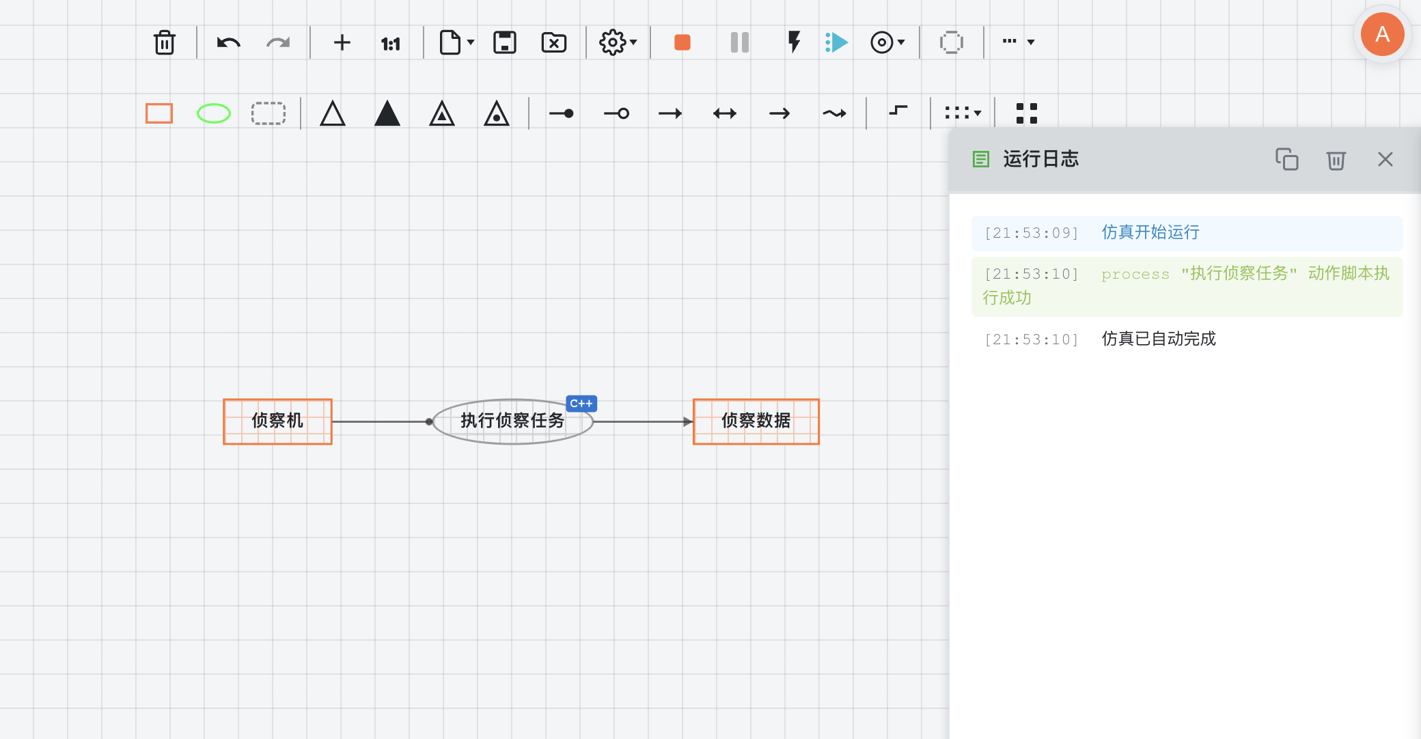1421x739 pixels.
Task: Choose the bidirectional arrow link tool
Action: click(x=725, y=113)
